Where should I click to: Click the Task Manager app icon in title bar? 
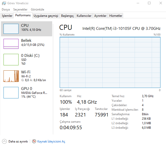click(x=4, y=3)
